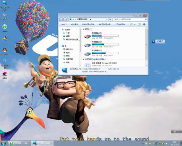Image resolution: width=182 pixels, height=146 pixels.
Task: Click breadcrumb arrow after computer name
Action: pos(90,19)
